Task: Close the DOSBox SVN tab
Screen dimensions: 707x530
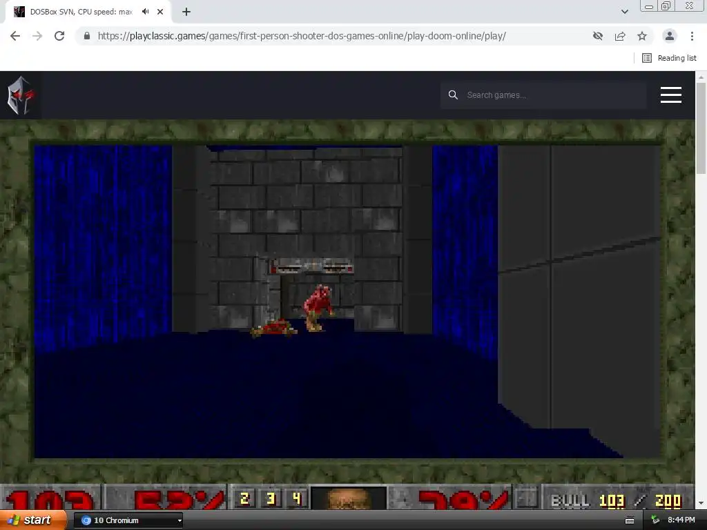Action: [x=160, y=12]
